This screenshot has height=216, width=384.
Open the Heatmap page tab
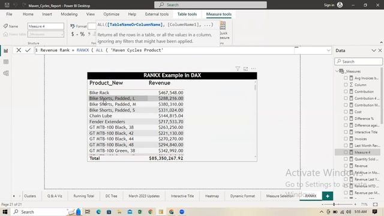(x=212, y=196)
